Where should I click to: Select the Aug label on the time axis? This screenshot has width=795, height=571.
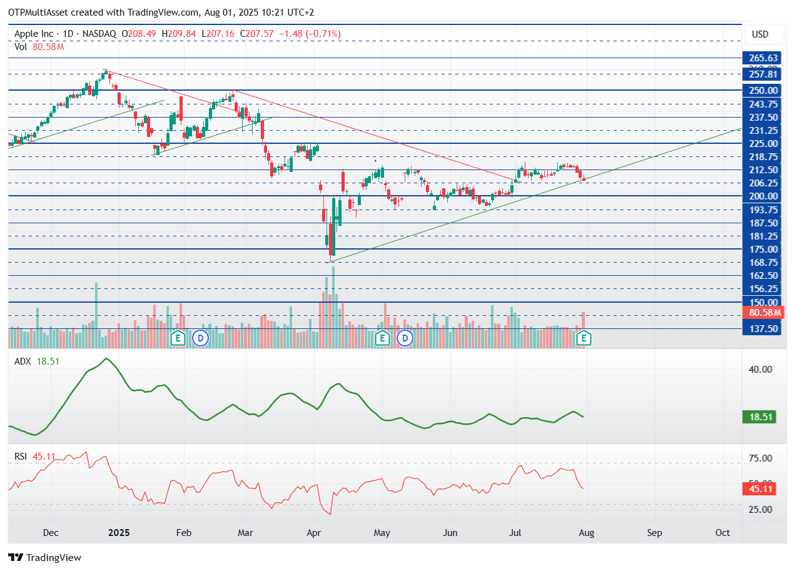tap(586, 533)
